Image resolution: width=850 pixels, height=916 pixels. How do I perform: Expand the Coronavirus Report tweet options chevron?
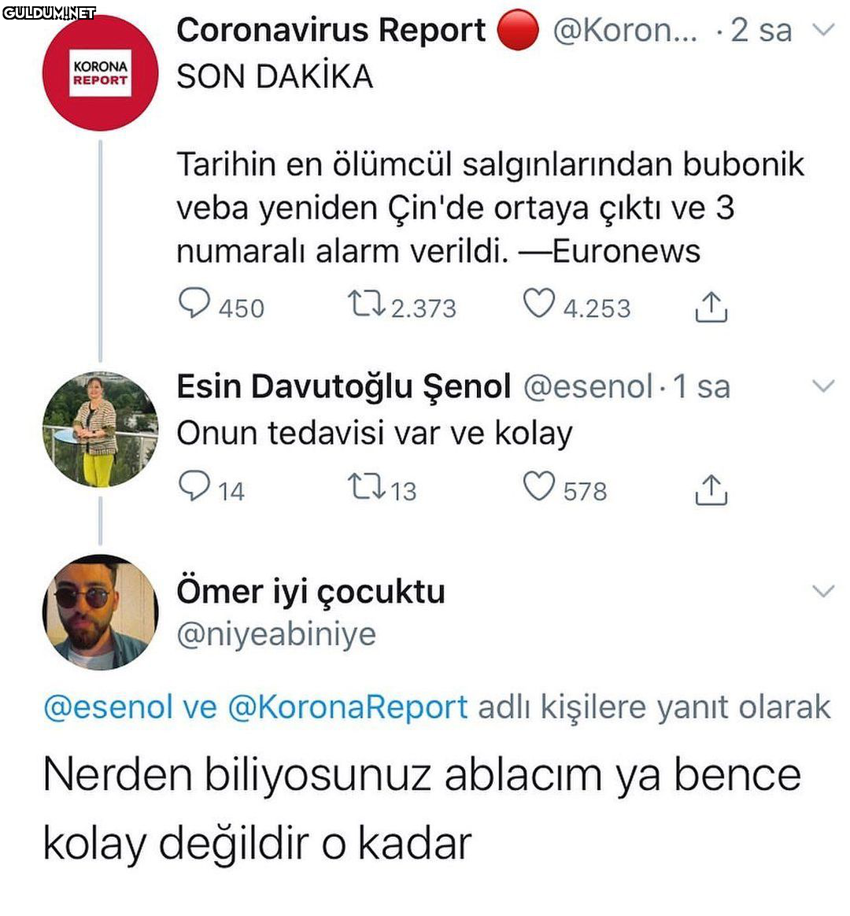coord(824,30)
